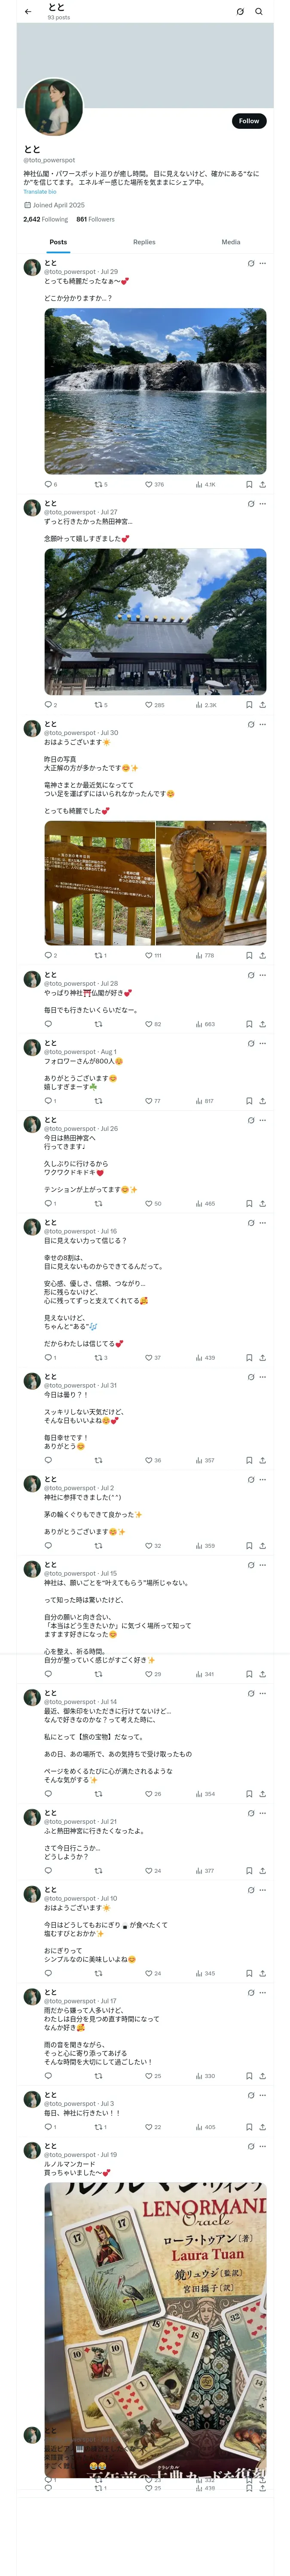Share the Jul 29 waterfall post
The height and width of the screenshot is (2576, 290).
point(263,484)
